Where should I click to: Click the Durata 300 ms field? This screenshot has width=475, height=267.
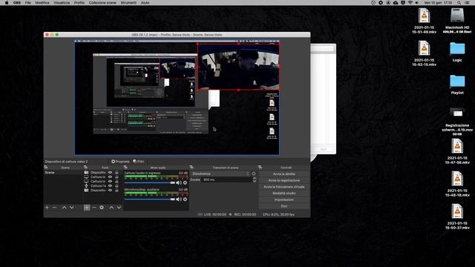(226, 179)
